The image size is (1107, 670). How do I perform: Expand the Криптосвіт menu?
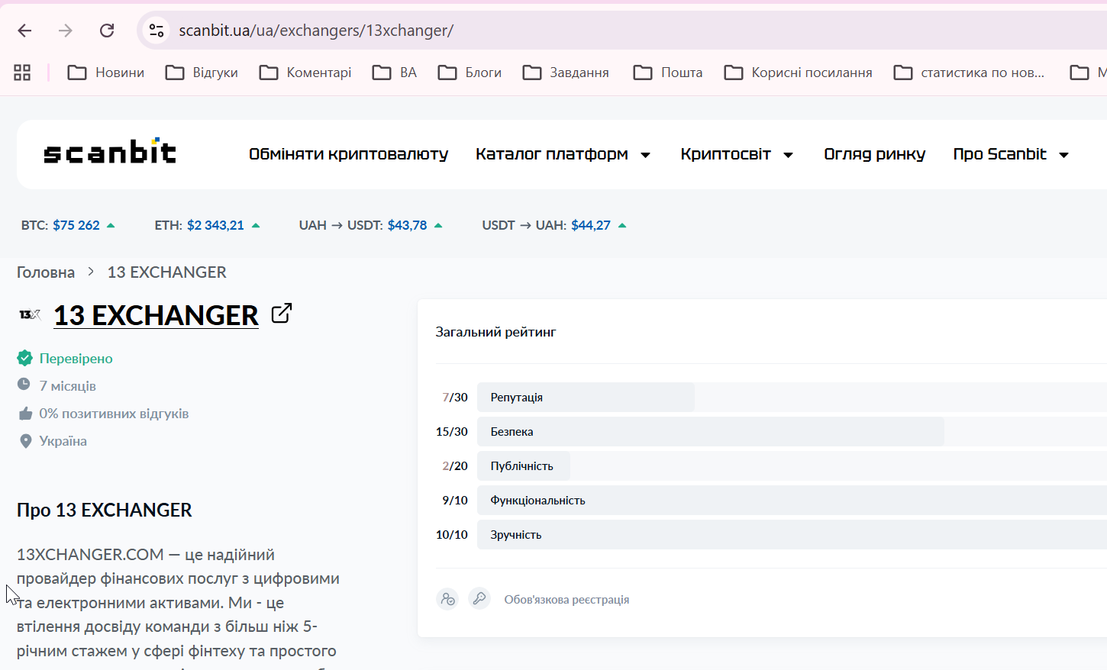pos(737,154)
